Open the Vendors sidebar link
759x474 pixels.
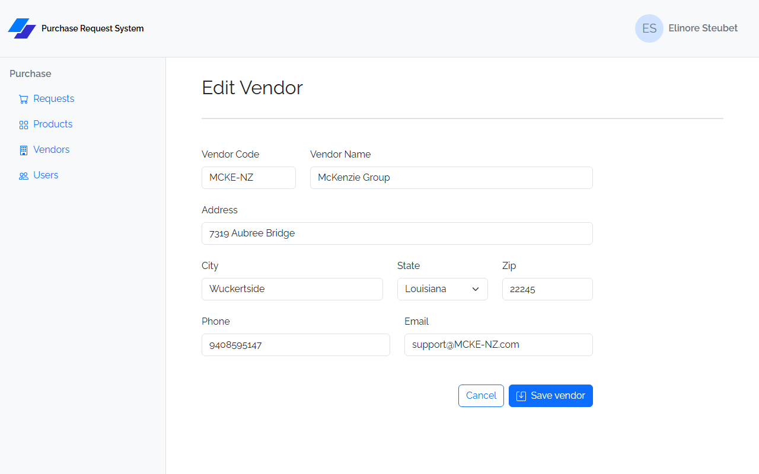tap(52, 150)
